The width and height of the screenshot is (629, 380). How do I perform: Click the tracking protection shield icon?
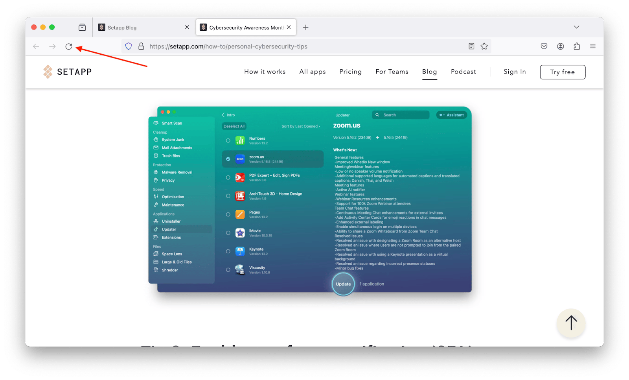[x=129, y=46]
